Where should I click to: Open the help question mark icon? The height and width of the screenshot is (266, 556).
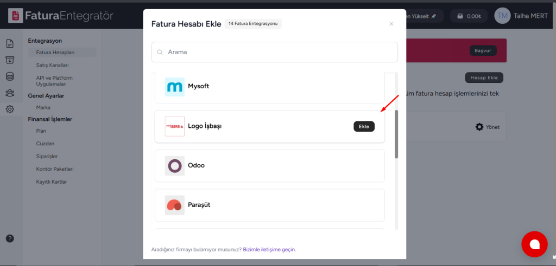tap(10, 238)
